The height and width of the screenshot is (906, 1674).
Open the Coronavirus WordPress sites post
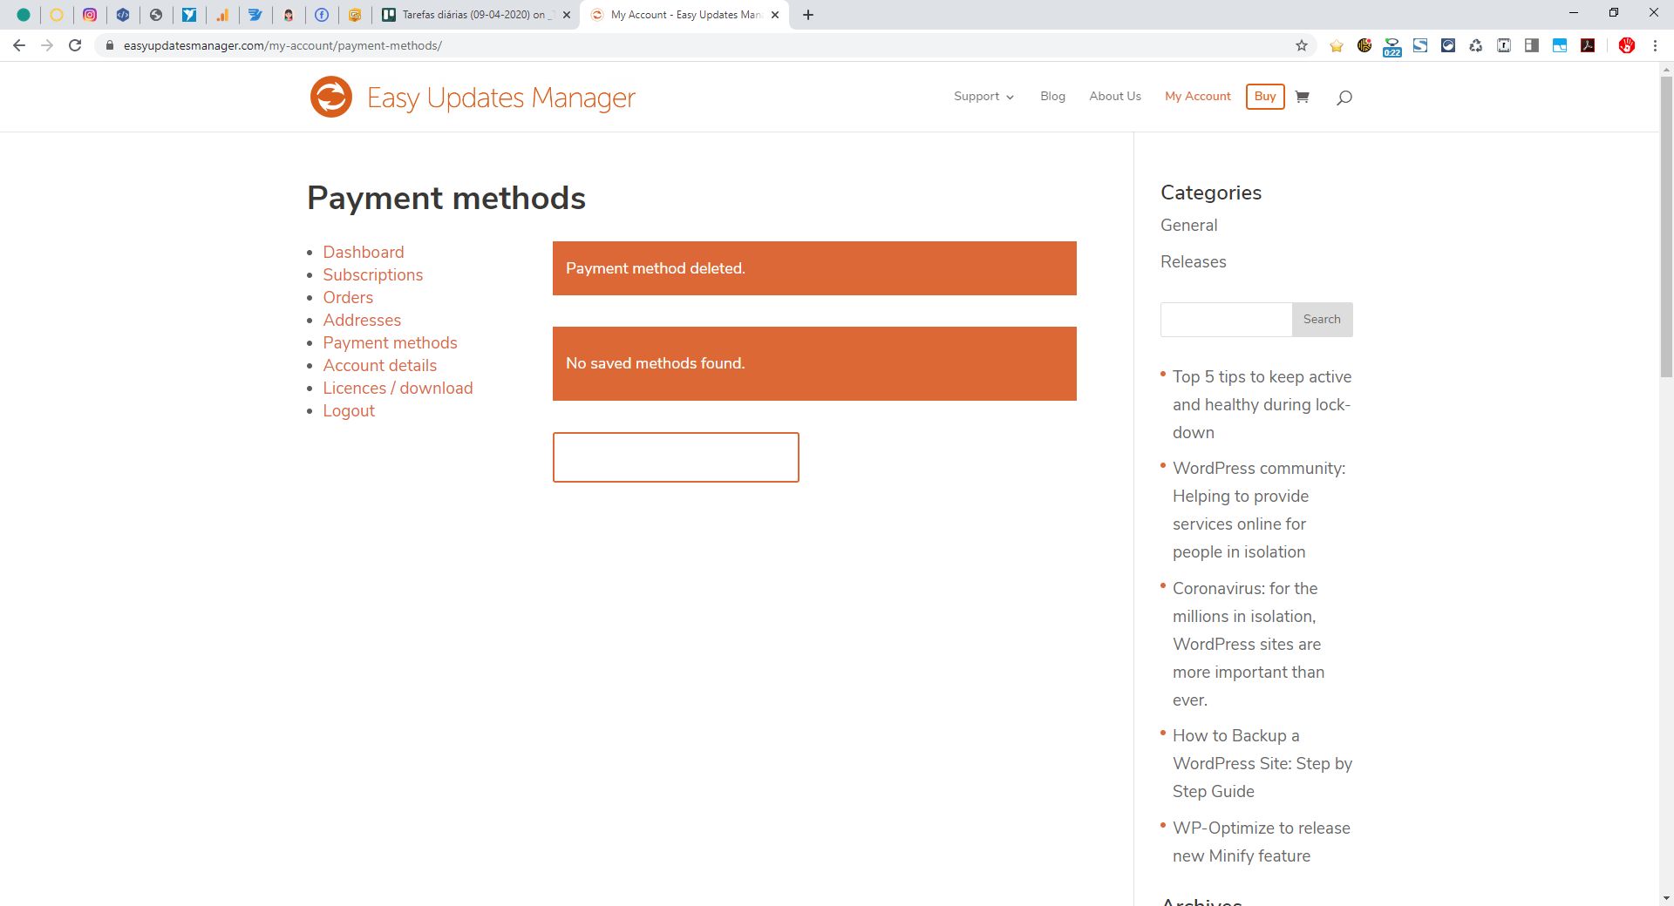(x=1249, y=644)
